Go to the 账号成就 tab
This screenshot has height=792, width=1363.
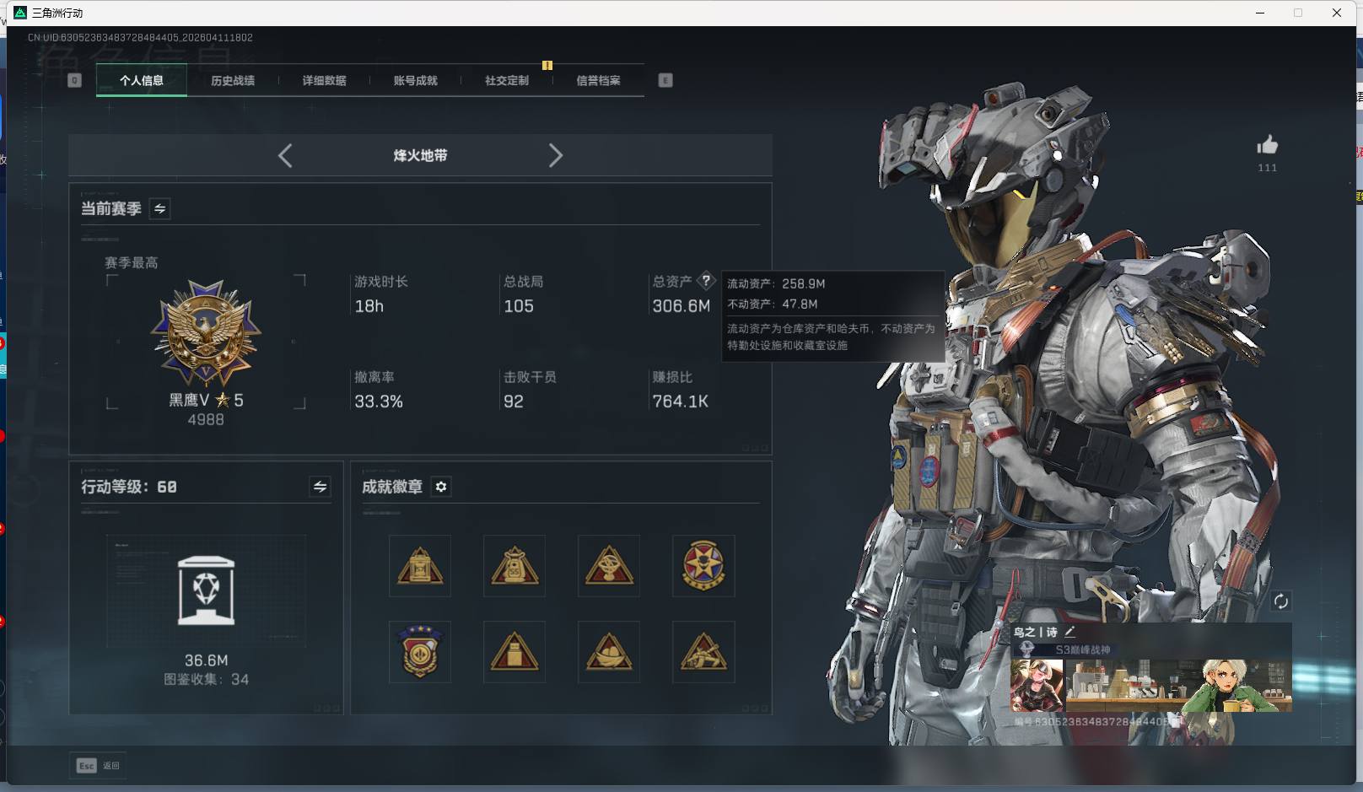coord(416,81)
